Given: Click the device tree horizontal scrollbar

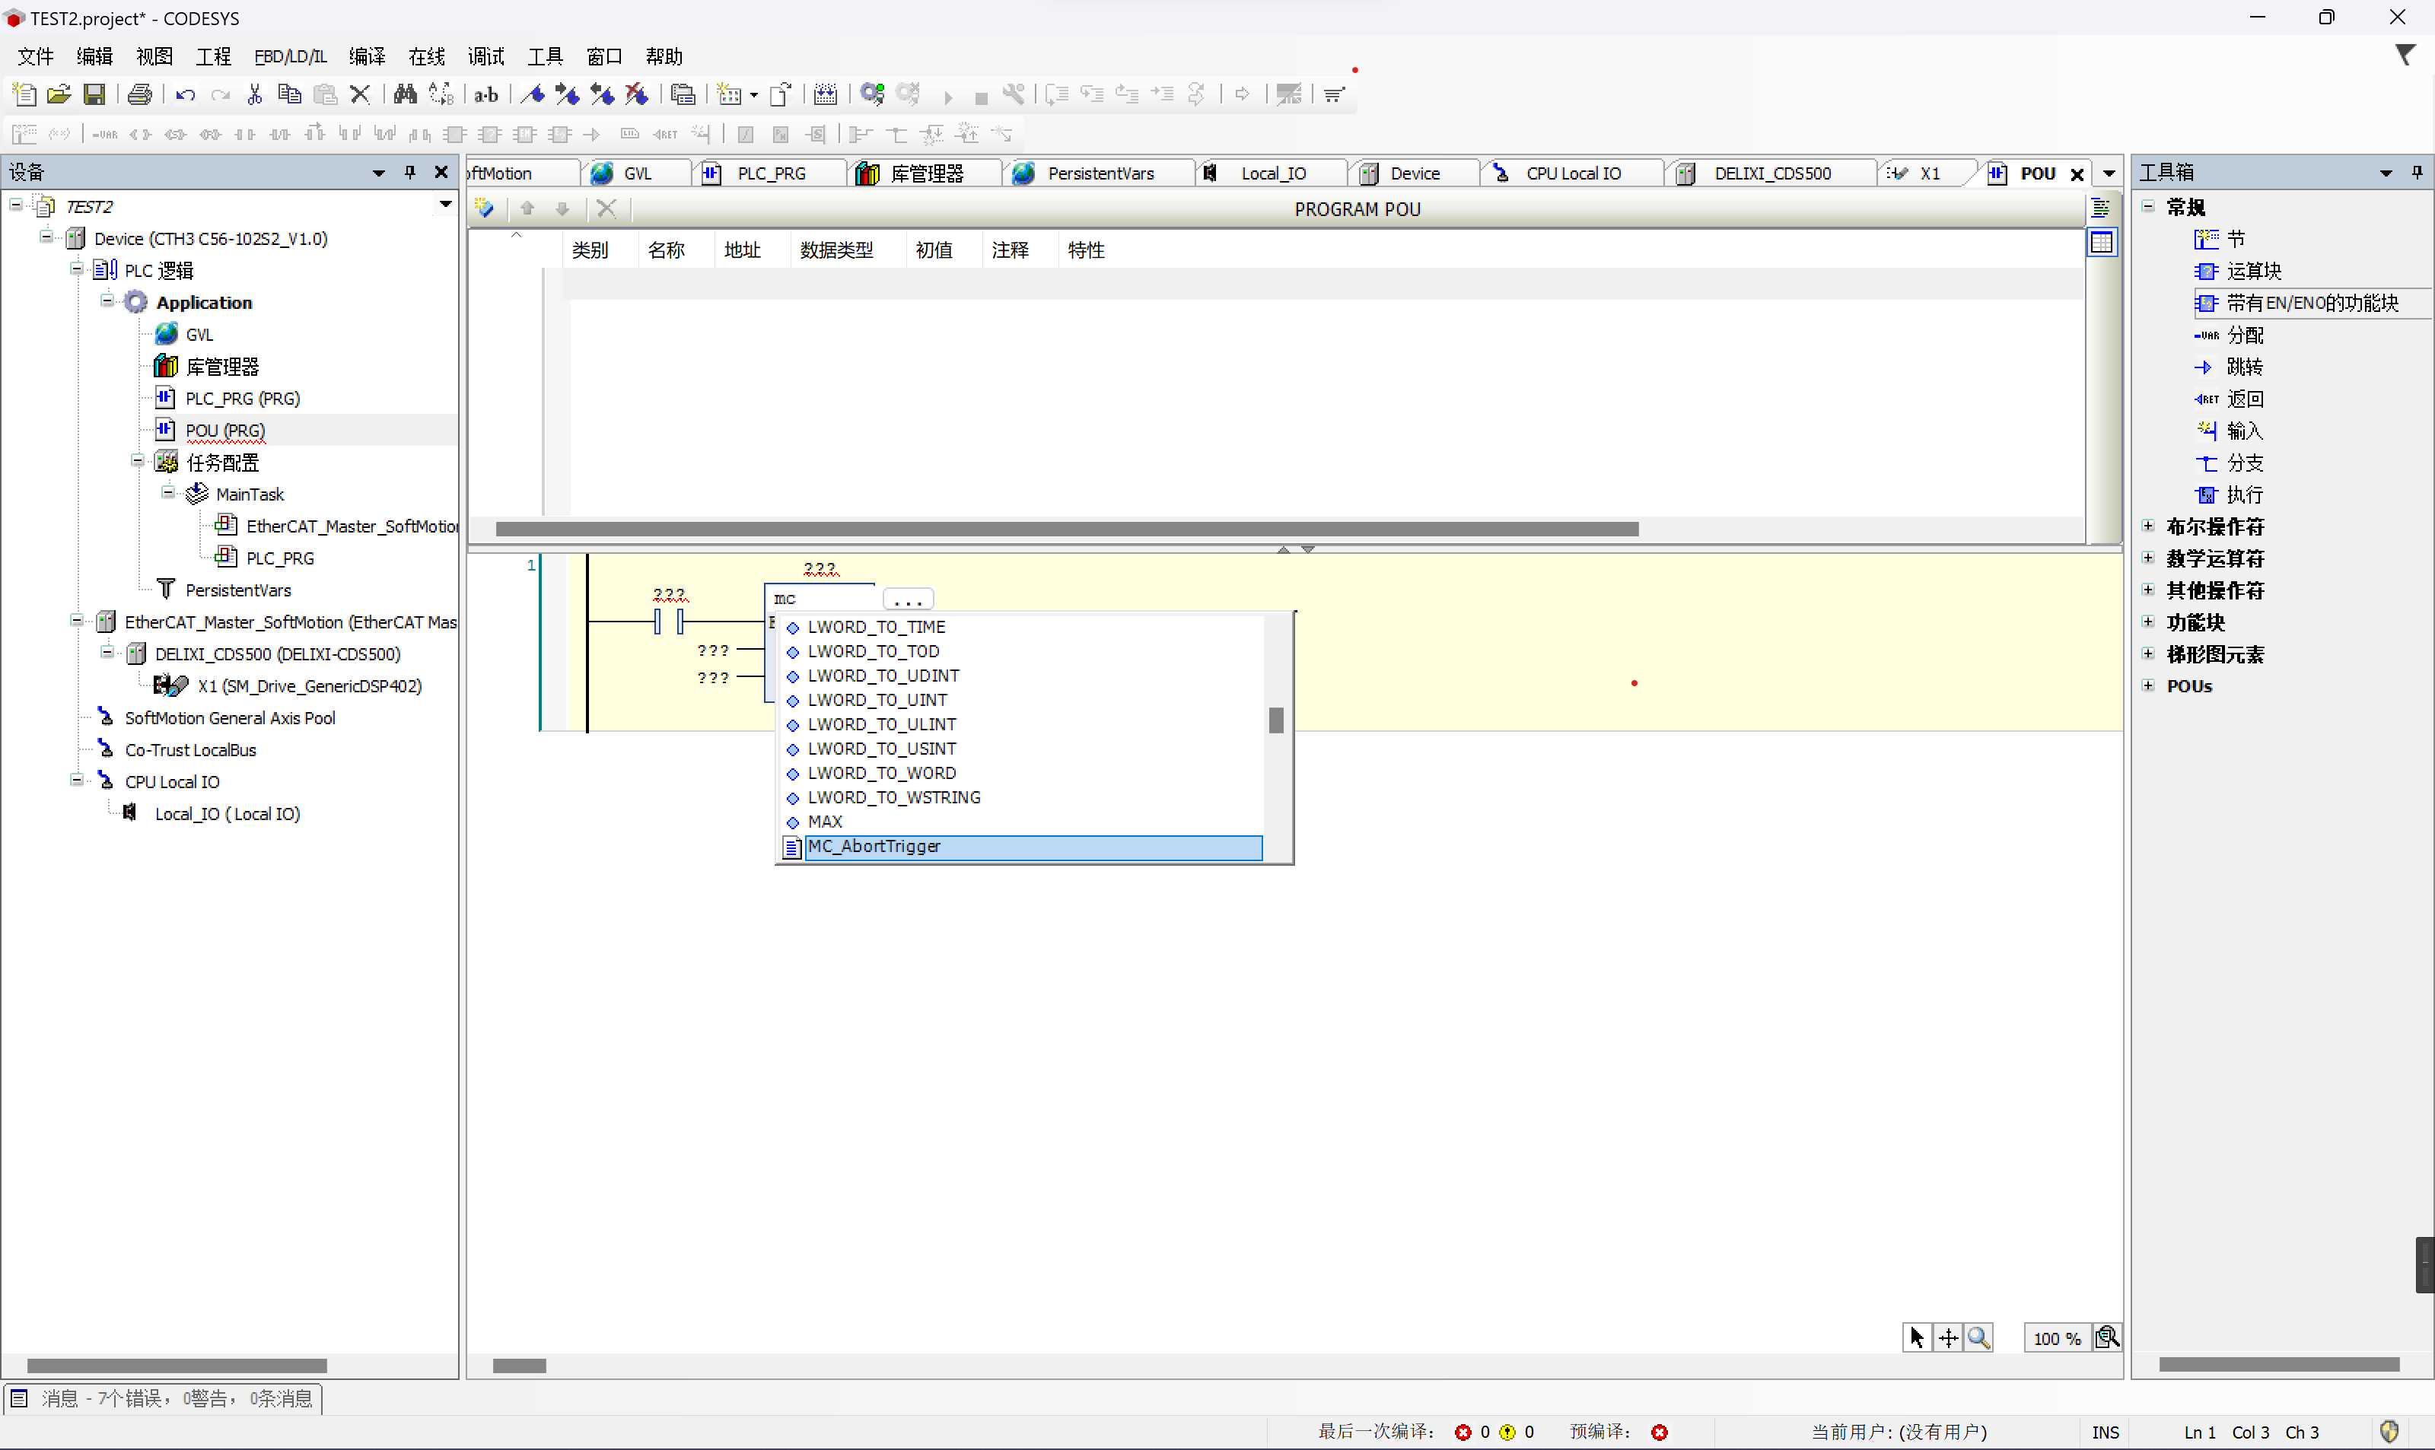Looking at the screenshot, I should (x=177, y=1365).
